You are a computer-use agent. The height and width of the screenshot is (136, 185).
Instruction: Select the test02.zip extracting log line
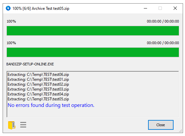(38, 84)
